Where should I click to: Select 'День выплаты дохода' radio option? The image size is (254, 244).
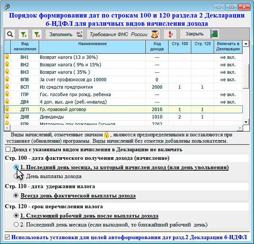click(16, 176)
